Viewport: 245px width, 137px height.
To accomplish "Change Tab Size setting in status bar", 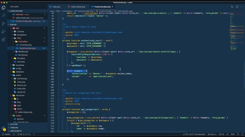I will pos(212,134).
